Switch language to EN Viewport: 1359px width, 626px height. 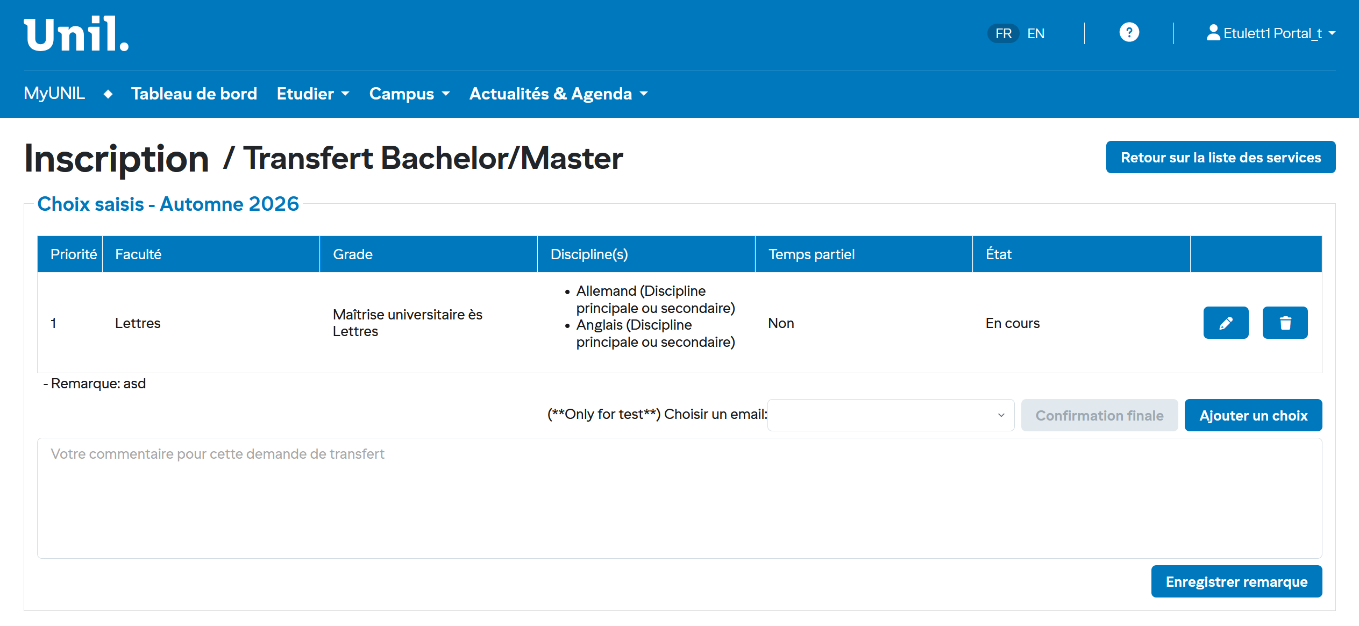click(x=1036, y=33)
